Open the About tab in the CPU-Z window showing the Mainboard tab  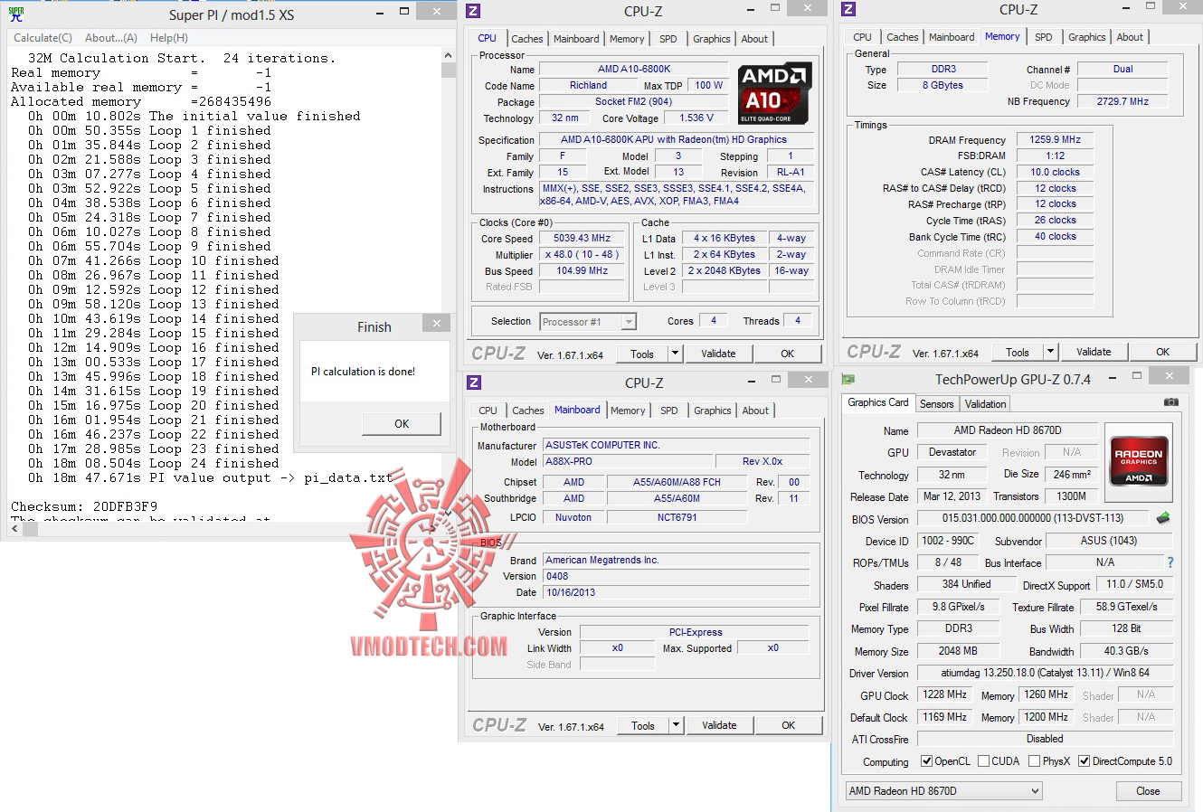point(755,411)
